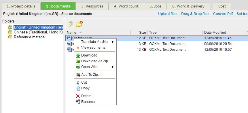248x113 pixels.
Task: Click the orange star View segments icon
Action: point(78,48)
